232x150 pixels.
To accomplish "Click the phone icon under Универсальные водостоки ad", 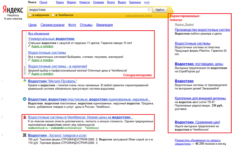I will click(29, 46).
